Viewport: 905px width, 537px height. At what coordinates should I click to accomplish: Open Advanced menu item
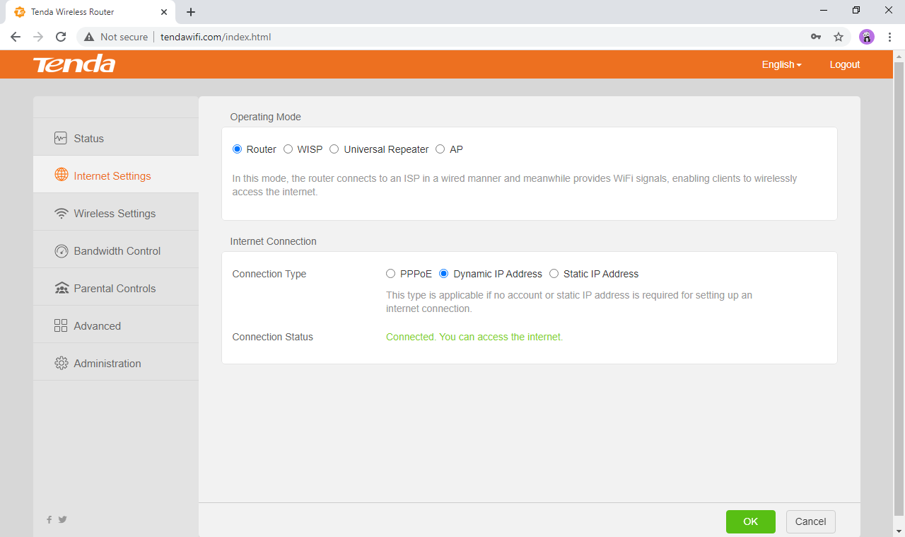[x=116, y=326]
